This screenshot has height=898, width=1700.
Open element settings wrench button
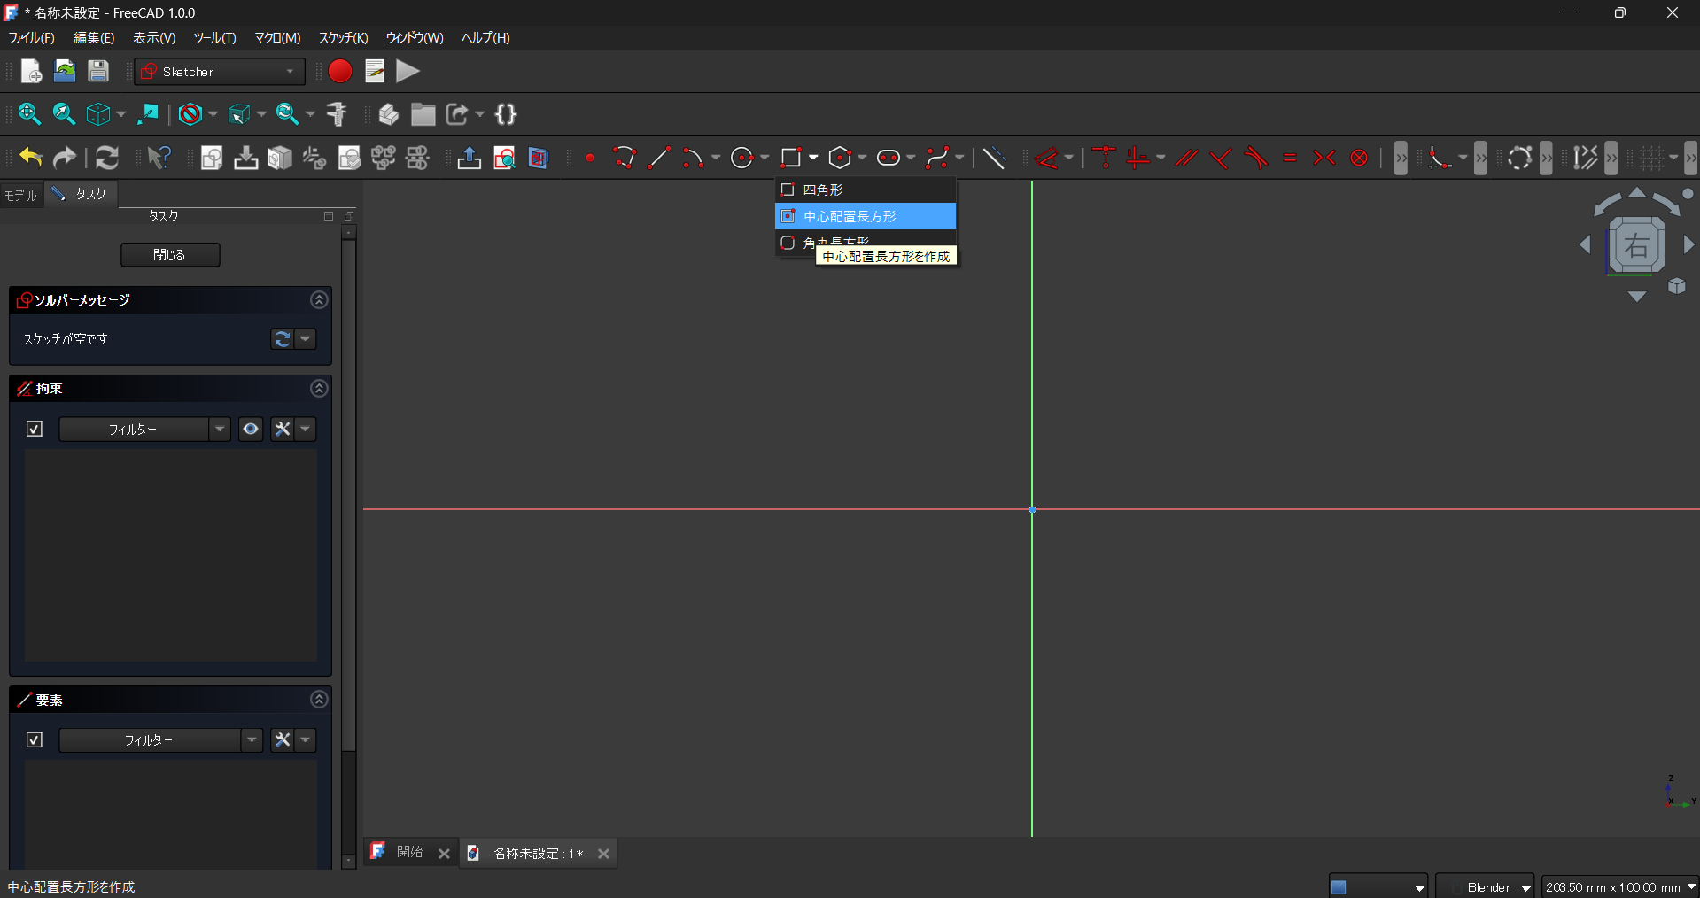[x=283, y=739]
